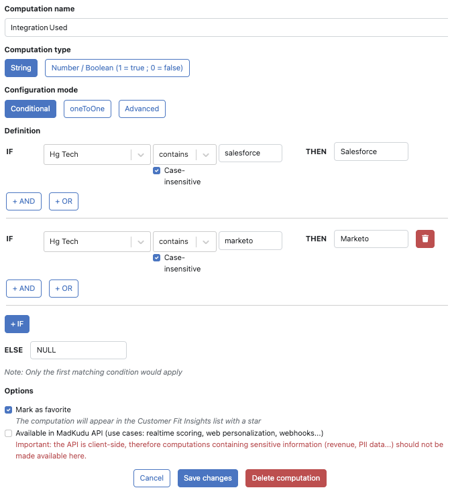Switch to Advanced configuration mode
The image size is (450, 496).
142,109
